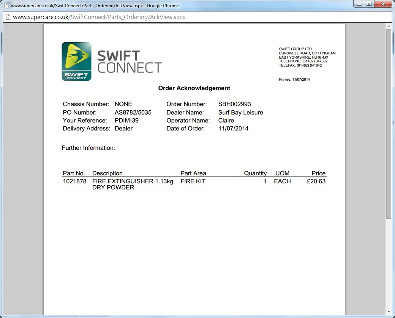
Task: Click the PO Number label
Action: [x=80, y=112]
